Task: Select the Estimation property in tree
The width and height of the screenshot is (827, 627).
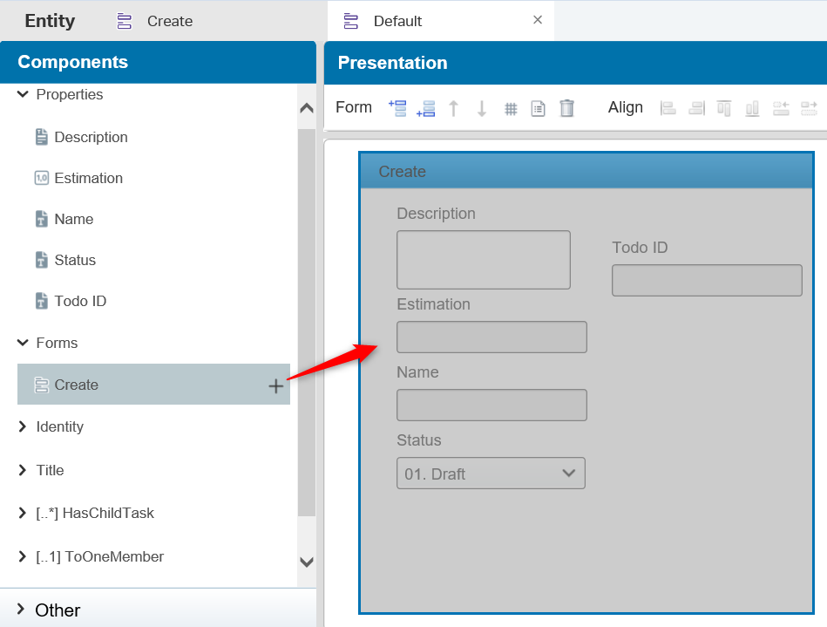Action: (x=89, y=178)
